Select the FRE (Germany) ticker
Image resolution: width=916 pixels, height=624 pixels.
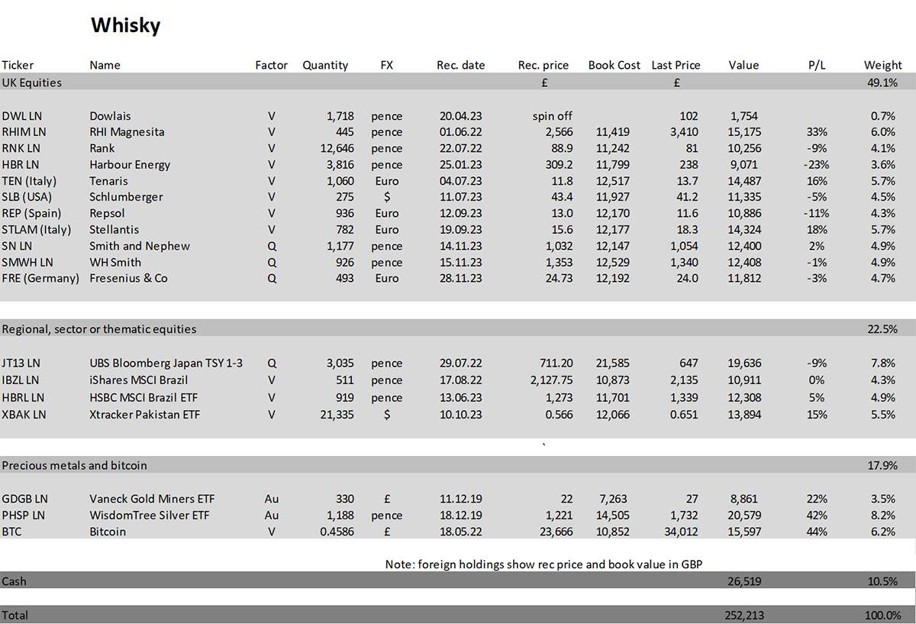[40, 278]
